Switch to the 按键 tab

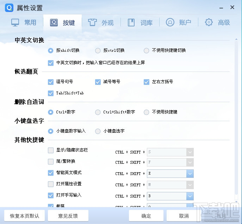62,23
